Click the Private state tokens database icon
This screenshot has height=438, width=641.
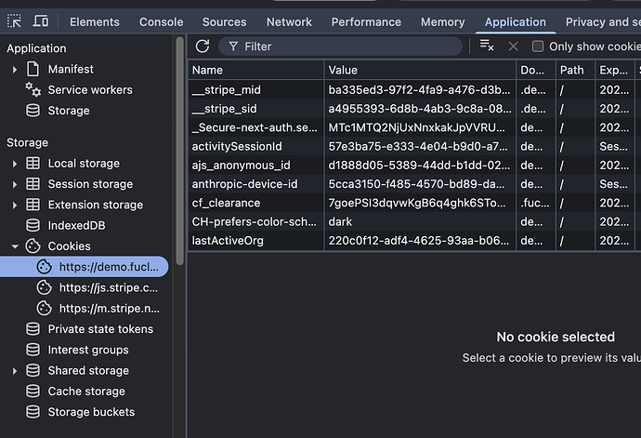point(33,328)
